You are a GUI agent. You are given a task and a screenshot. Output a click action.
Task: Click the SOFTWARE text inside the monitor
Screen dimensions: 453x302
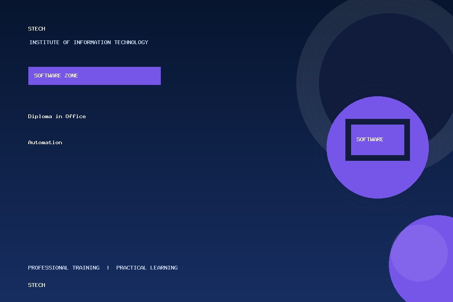pos(370,139)
